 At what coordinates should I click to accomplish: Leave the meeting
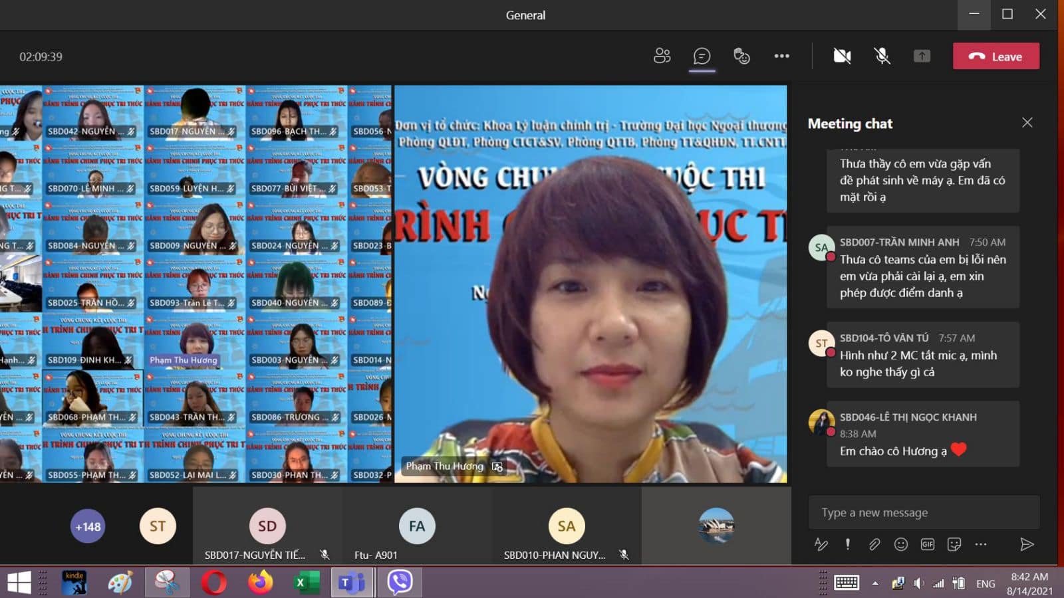coord(996,56)
